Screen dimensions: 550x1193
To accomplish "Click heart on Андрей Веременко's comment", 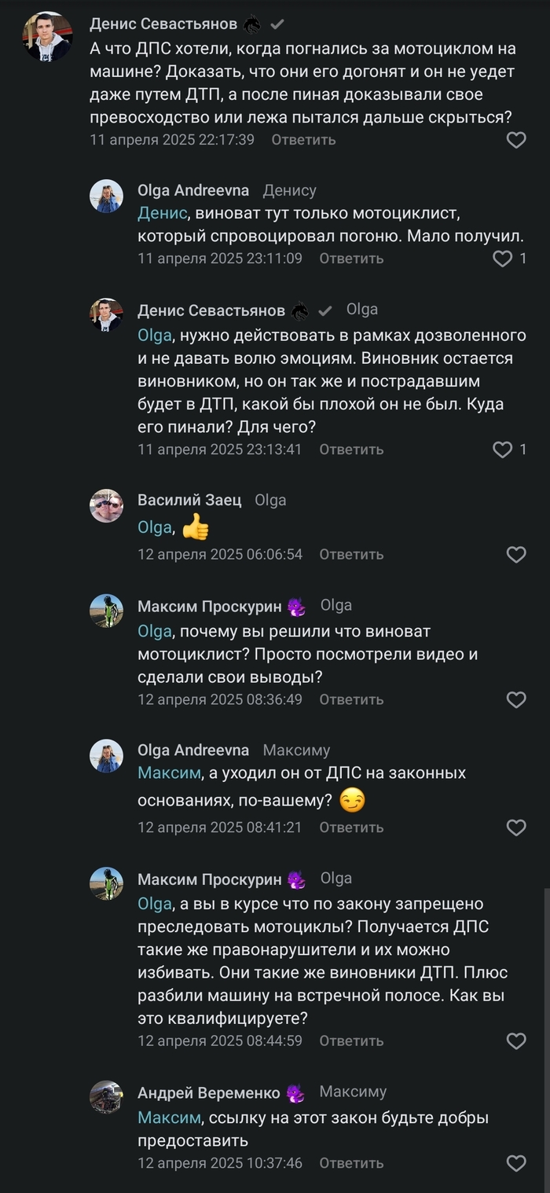I will coord(515,1163).
